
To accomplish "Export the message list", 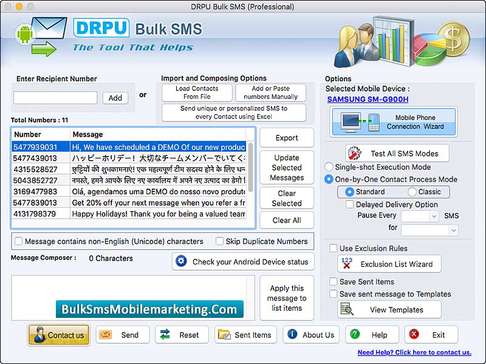I will (x=286, y=138).
